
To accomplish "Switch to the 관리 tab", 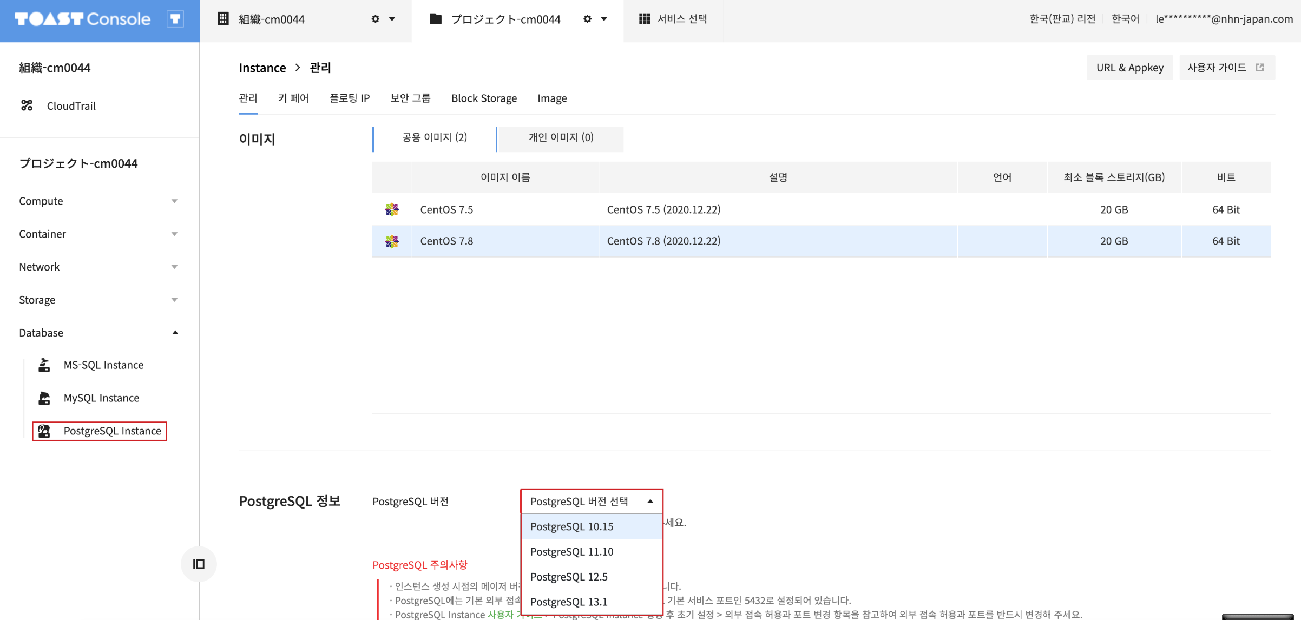I will (x=248, y=98).
